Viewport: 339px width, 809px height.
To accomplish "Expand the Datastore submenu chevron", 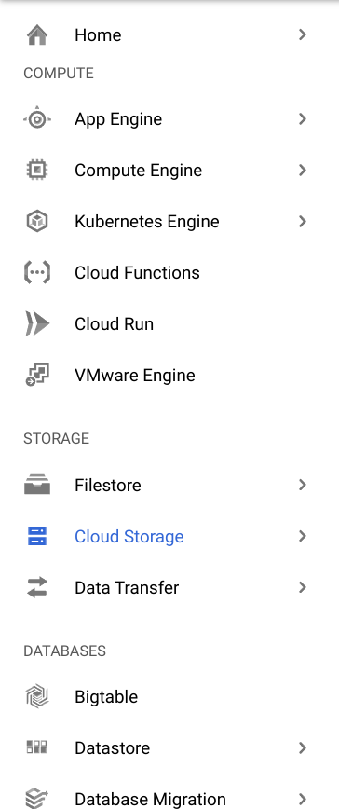I will (303, 747).
